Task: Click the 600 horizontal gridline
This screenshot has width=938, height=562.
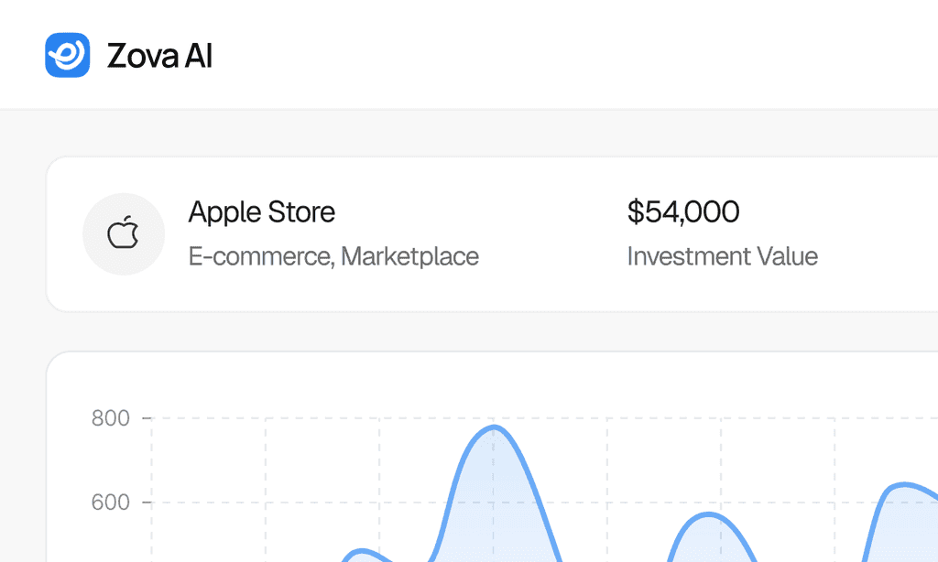Action: pyautogui.click(x=544, y=503)
